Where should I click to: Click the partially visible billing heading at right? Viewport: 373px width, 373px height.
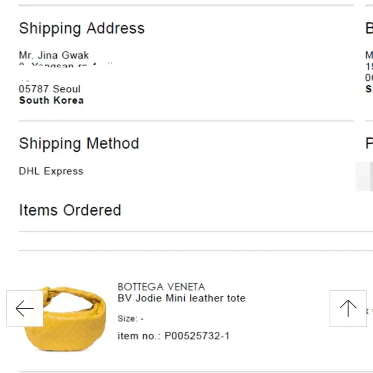click(x=369, y=28)
